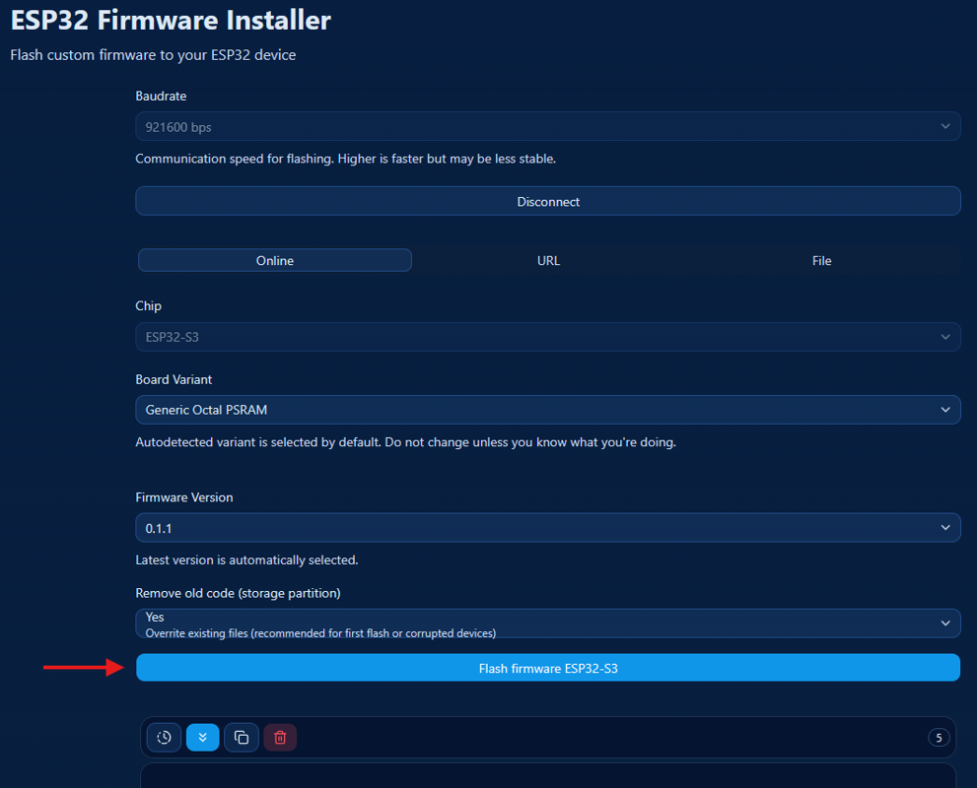Click the 'Remove old code (storage partition)' label
Screen dimensions: 977x788
coord(238,593)
